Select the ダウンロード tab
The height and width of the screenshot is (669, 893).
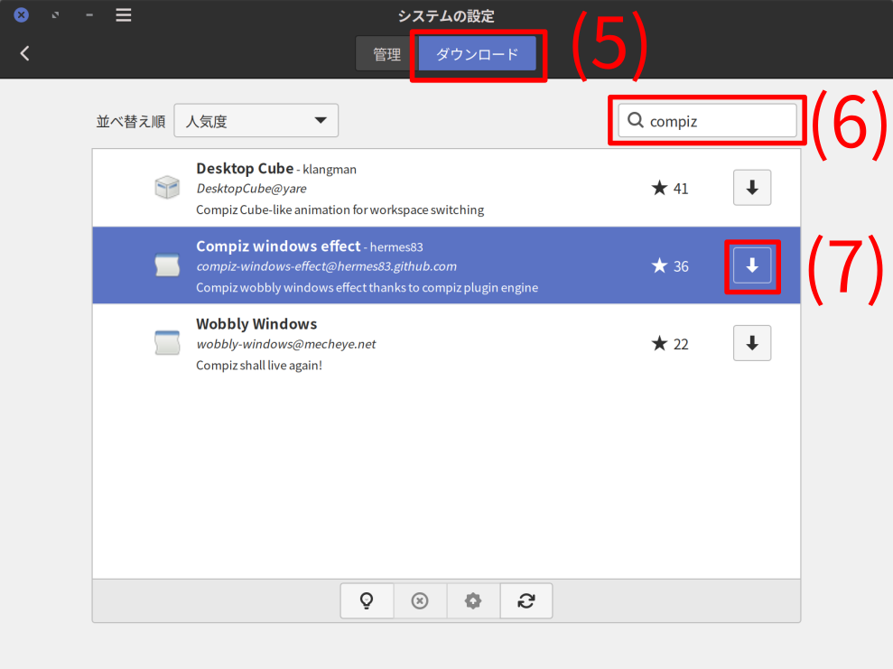pos(477,54)
